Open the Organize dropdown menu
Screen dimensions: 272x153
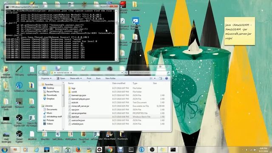[46, 78]
